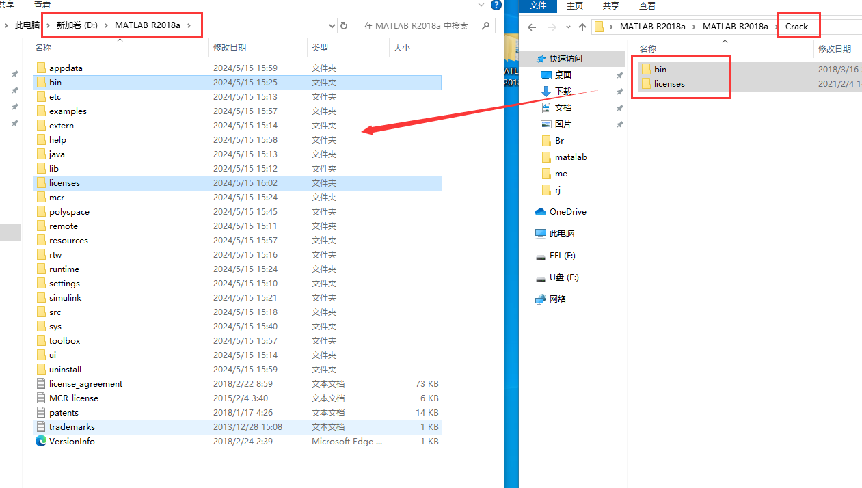The width and height of the screenshot is (862, 488).
Task: Click the 新加卷 (D:) breadcrumb
Action: pos(77,25)
